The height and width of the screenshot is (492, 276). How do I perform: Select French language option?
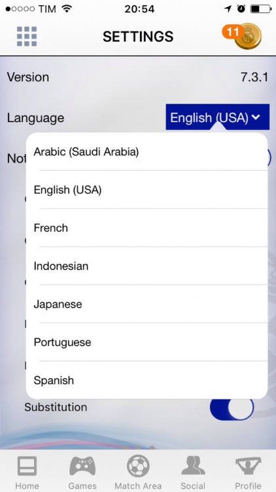(147, 228)
